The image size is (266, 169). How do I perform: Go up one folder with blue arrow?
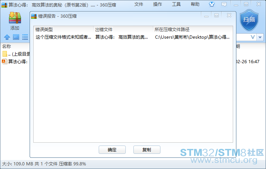coord(7,37)
